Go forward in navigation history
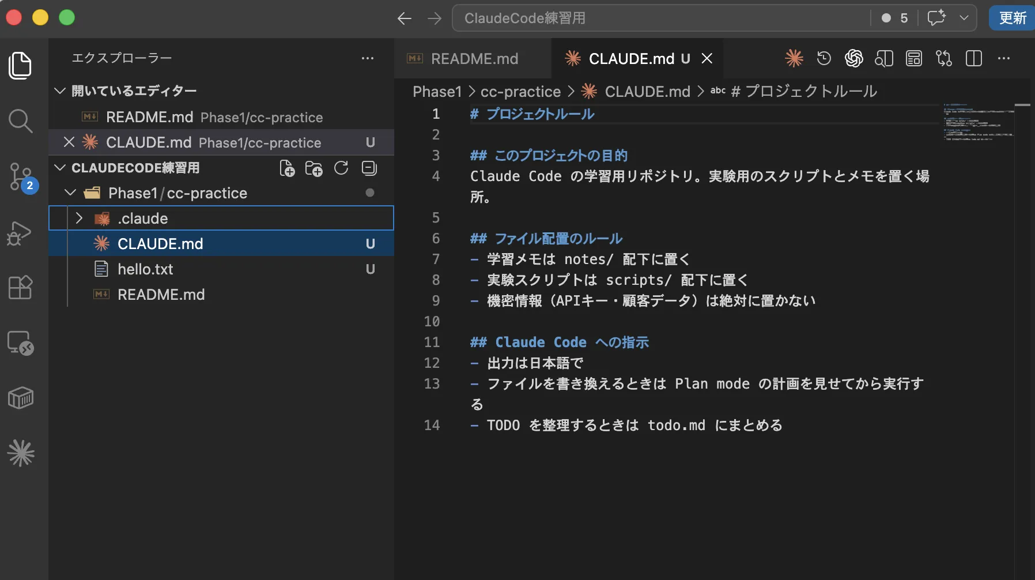The width and height of the screenshot is (1035, 580). click(435, 18)
